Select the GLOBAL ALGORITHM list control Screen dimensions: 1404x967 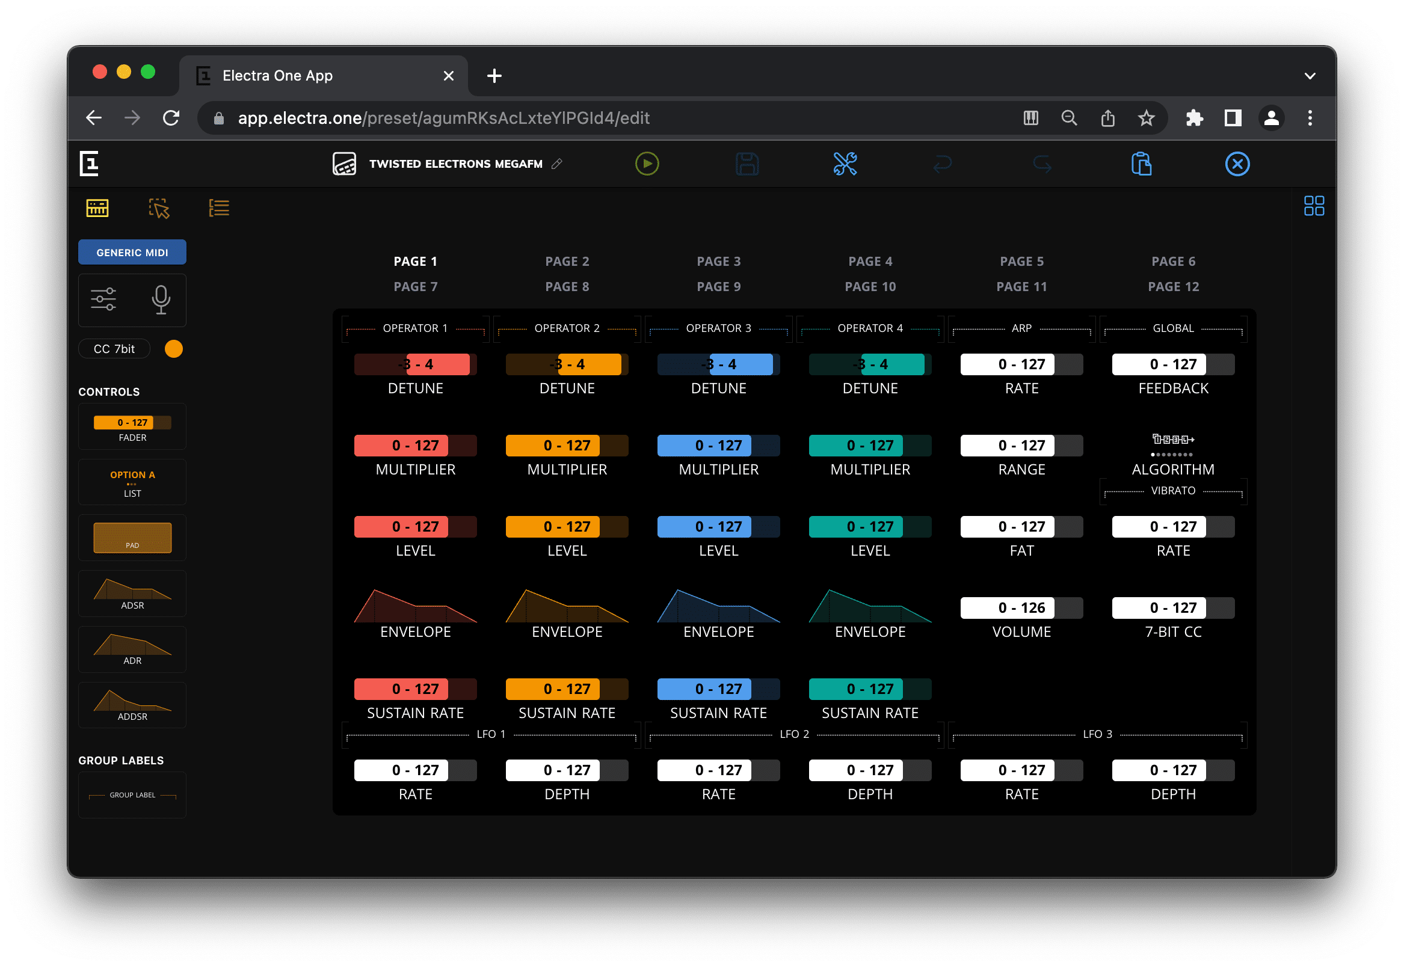[1172, 456]
